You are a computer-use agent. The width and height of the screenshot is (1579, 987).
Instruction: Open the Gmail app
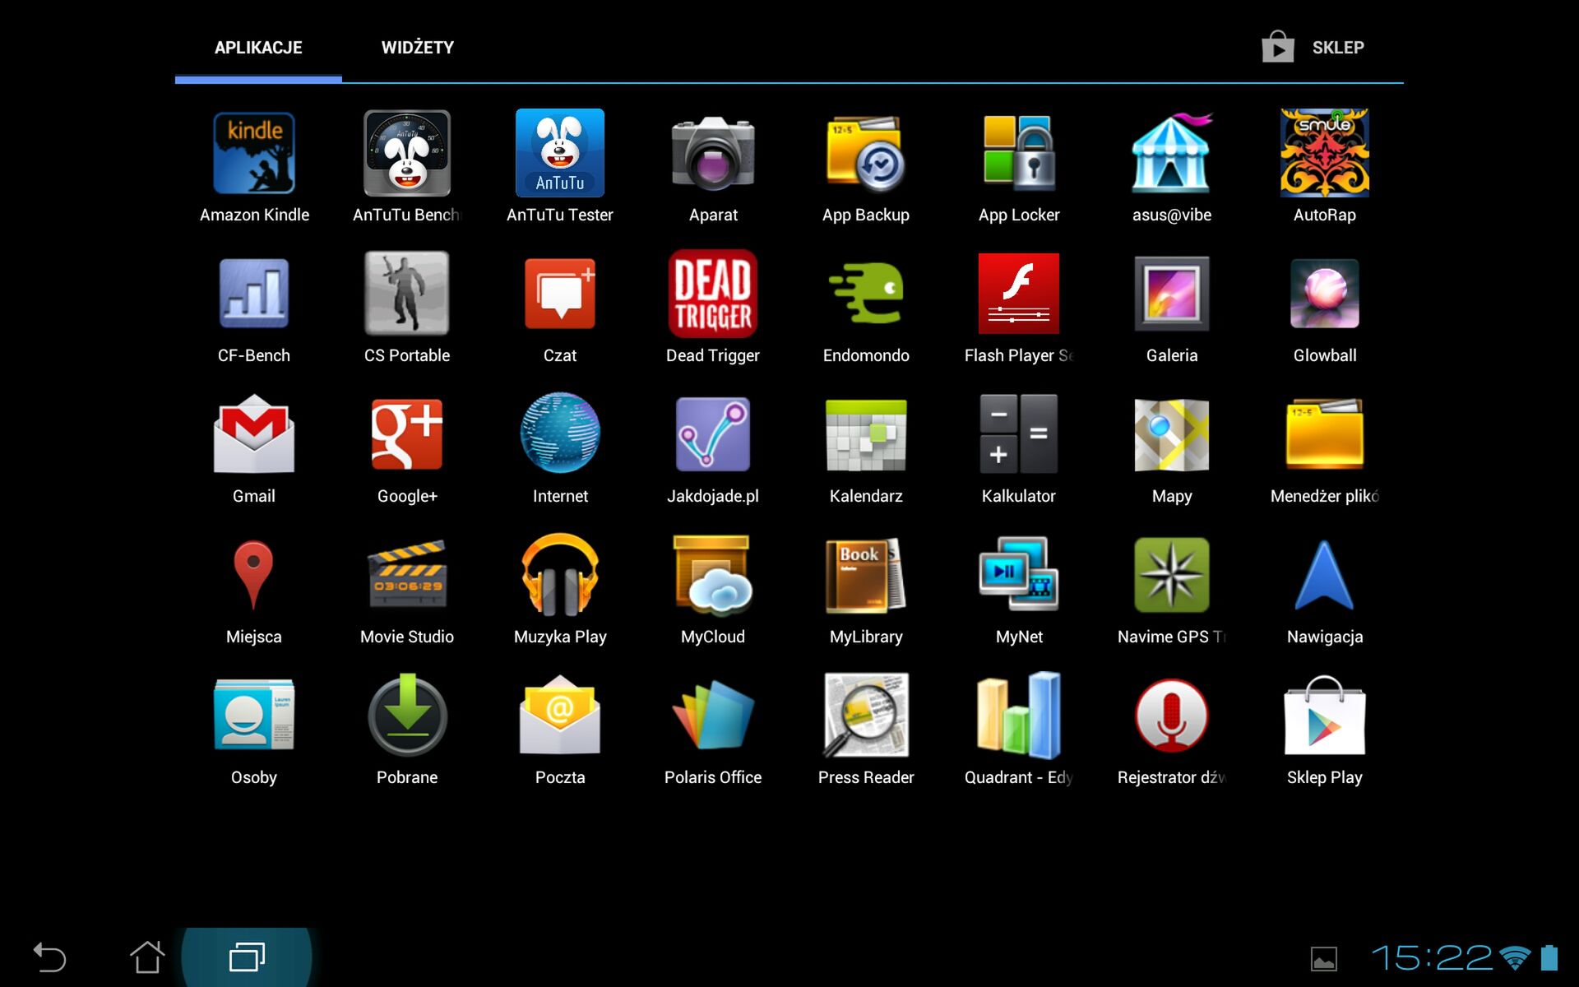click(254, 435)
